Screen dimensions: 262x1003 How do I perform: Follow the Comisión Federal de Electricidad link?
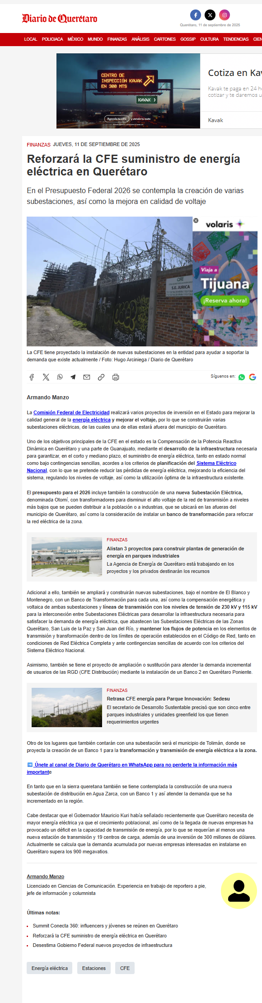coord(71,412)
